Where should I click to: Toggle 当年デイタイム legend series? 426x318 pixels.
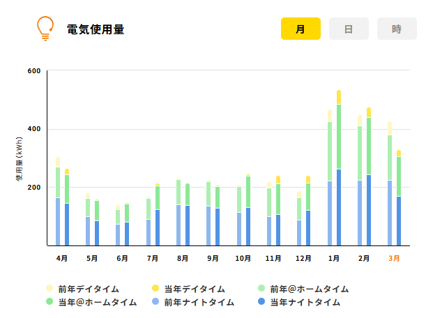tap(188, 289)
